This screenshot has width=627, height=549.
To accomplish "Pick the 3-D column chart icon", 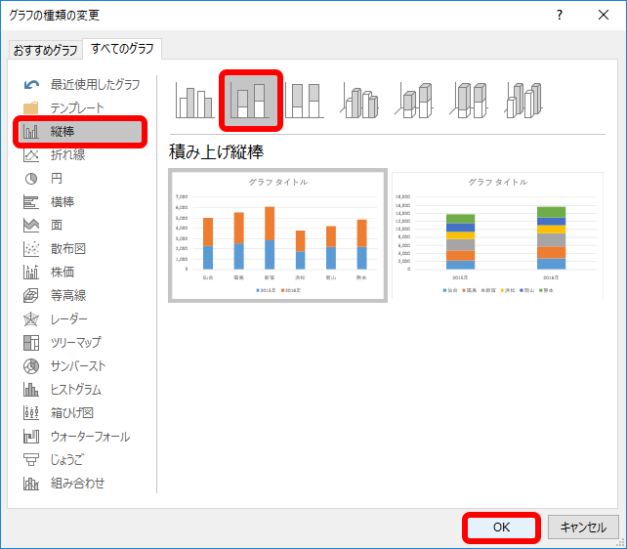I will pyautogui.click(x=524, y=101).
